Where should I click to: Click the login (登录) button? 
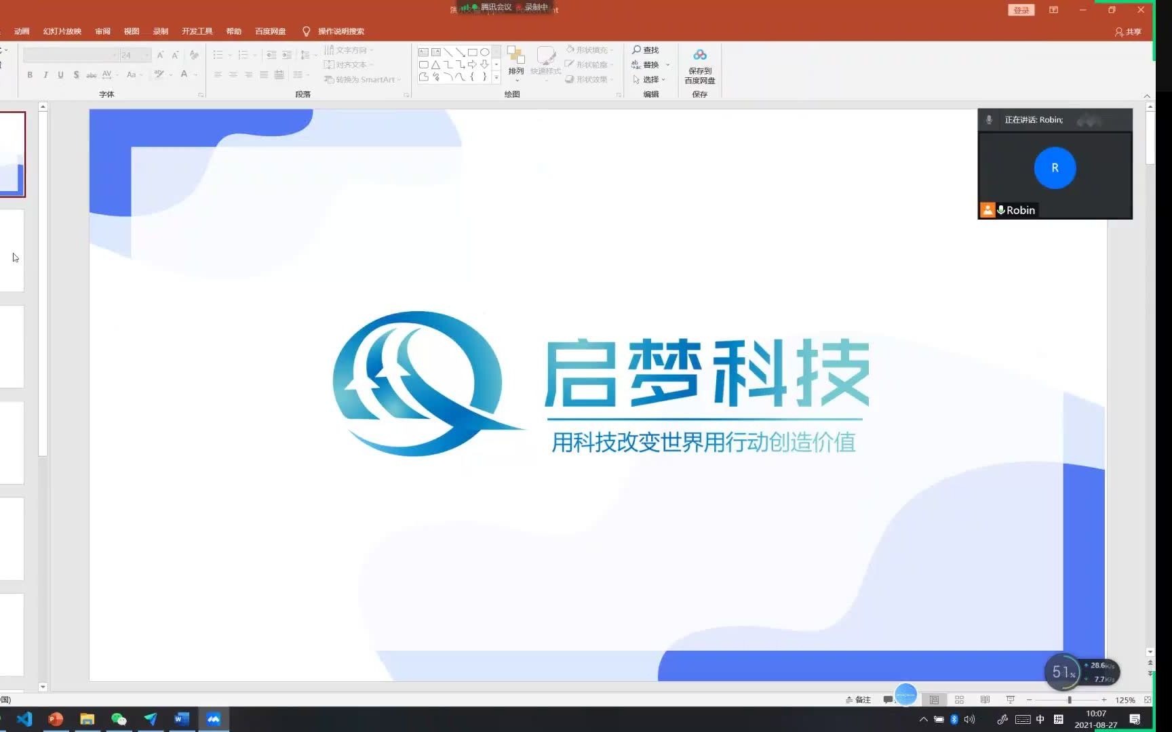coord(1021,10)
